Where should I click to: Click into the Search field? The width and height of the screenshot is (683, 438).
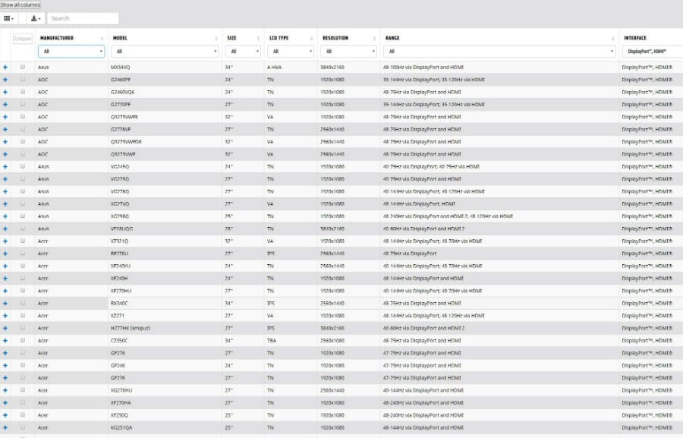pos(83,18)
